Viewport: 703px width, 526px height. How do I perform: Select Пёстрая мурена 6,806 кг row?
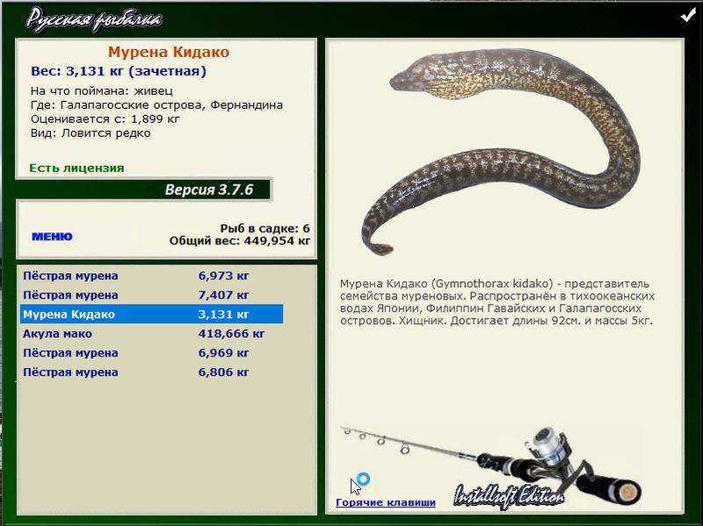[151, 371]
